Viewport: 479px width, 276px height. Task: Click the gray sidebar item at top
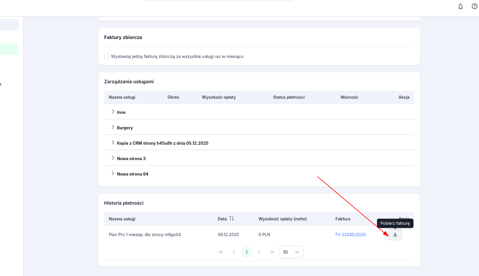(9, 25)
